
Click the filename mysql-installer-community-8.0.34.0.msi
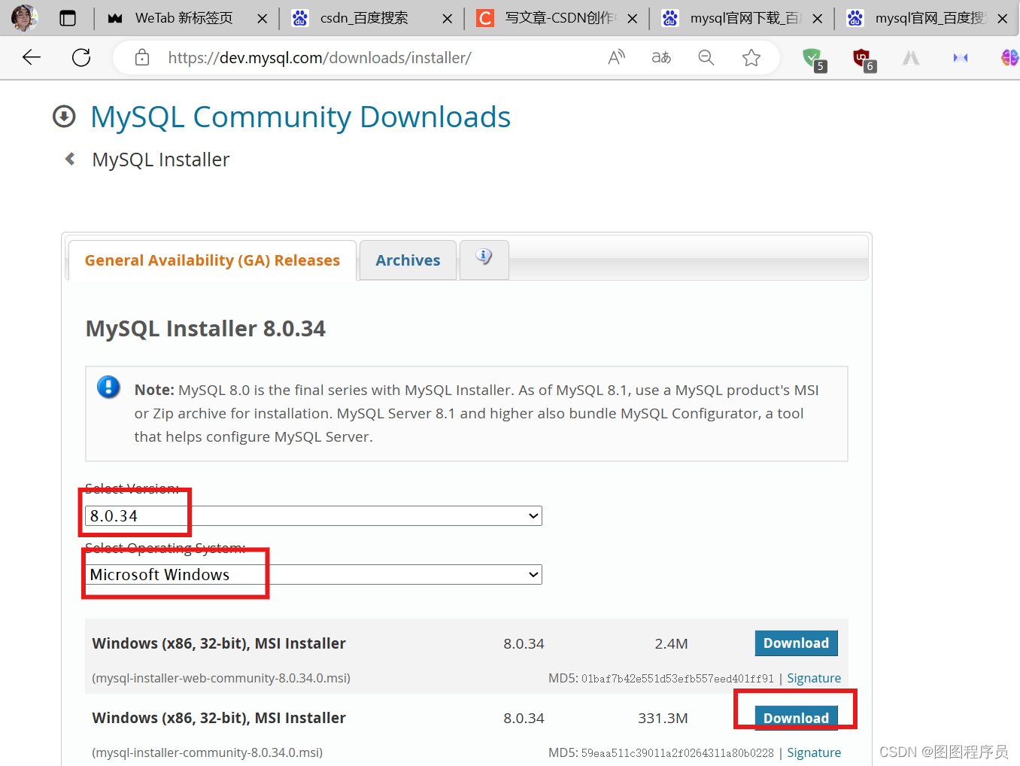[x=208, y=752]
